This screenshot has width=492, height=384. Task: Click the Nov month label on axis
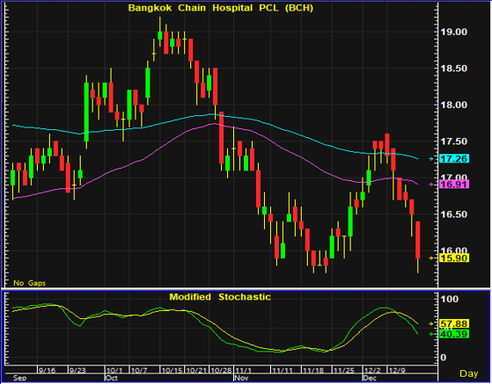click(x=241, y=378)
